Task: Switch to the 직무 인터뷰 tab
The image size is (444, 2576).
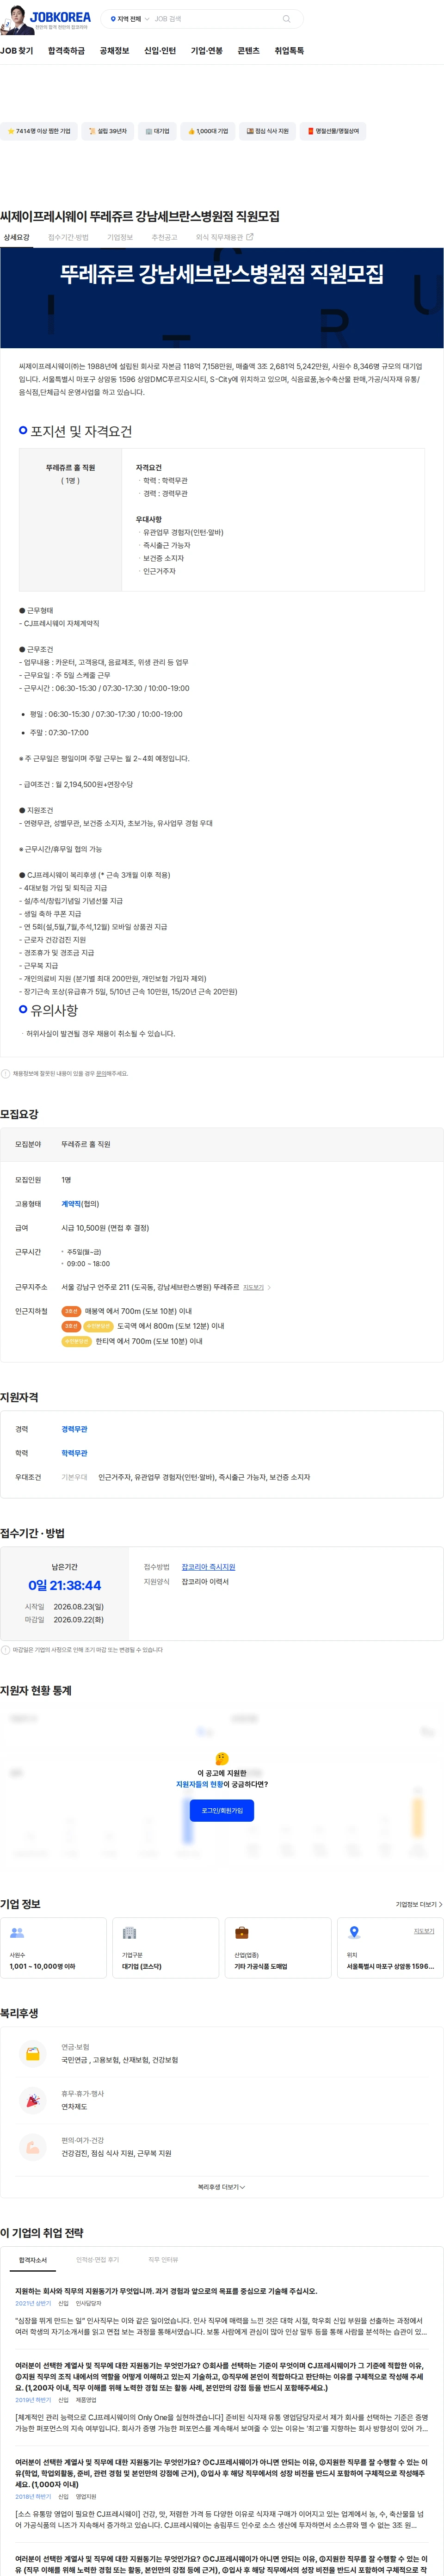Action: 163,2259
